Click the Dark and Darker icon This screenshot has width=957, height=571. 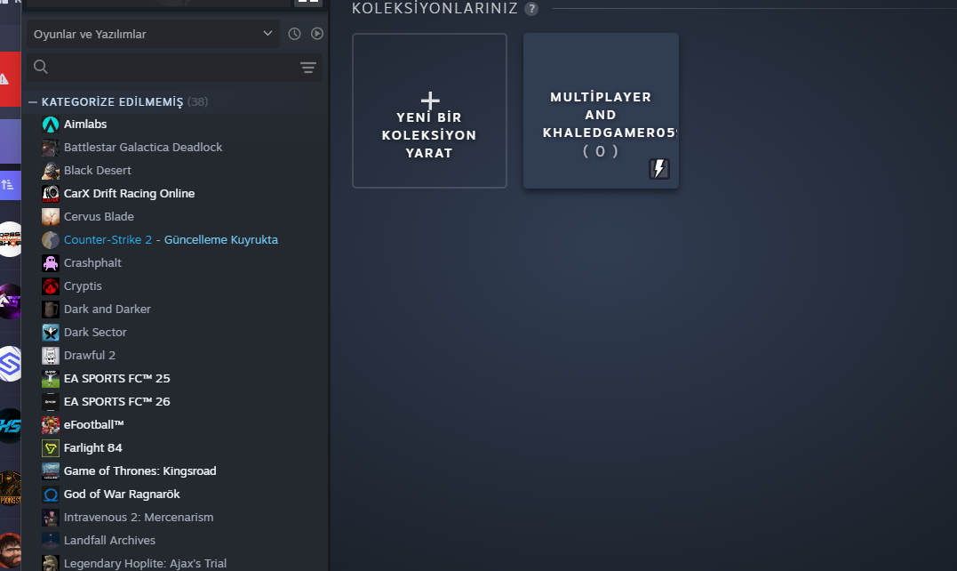[51, 310]
